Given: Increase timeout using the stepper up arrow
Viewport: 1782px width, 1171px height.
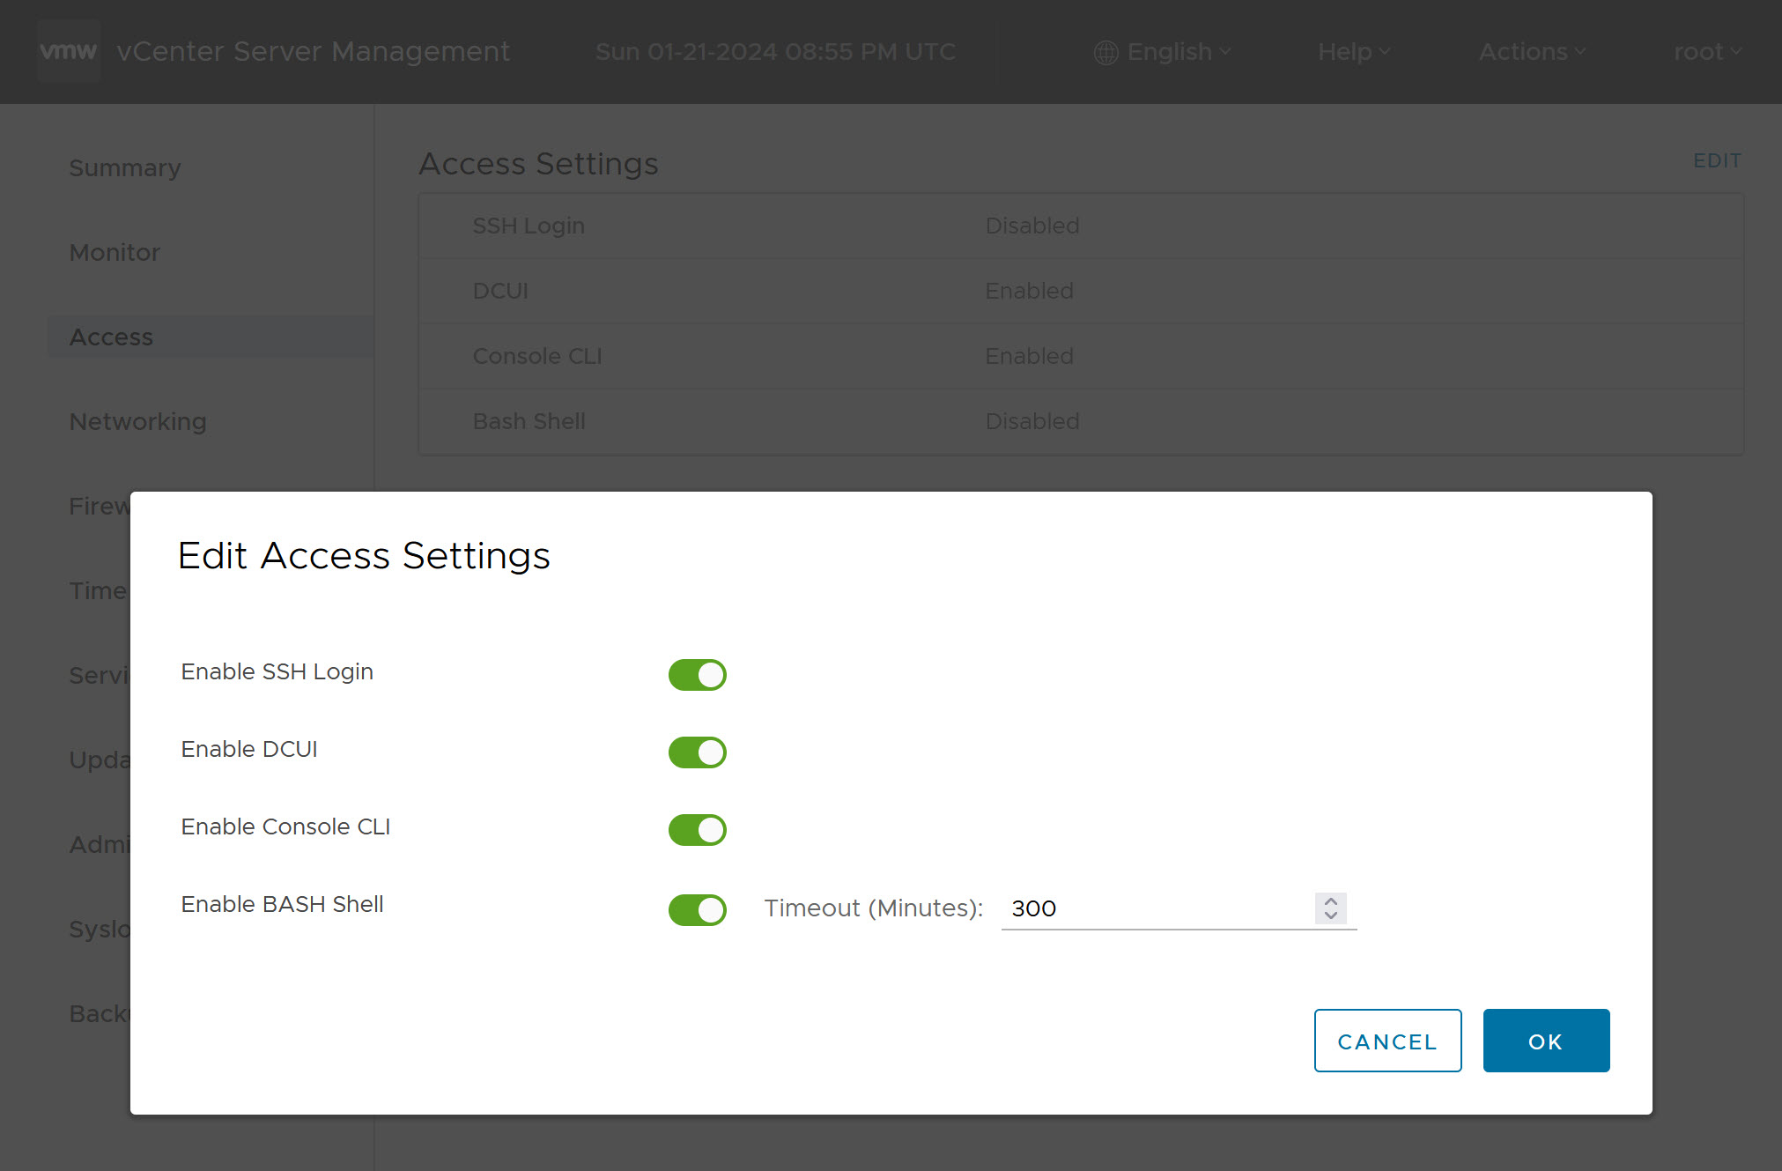Looking at the screenshot, I should coord(1329,901).
